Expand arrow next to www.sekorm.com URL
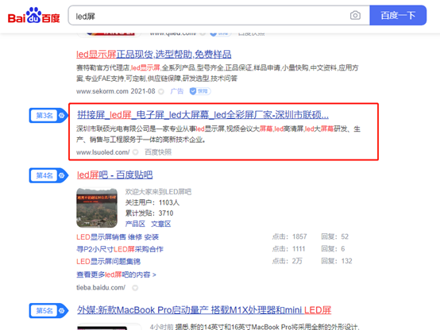This screenshot has width=440, height=330. [161, 91]
